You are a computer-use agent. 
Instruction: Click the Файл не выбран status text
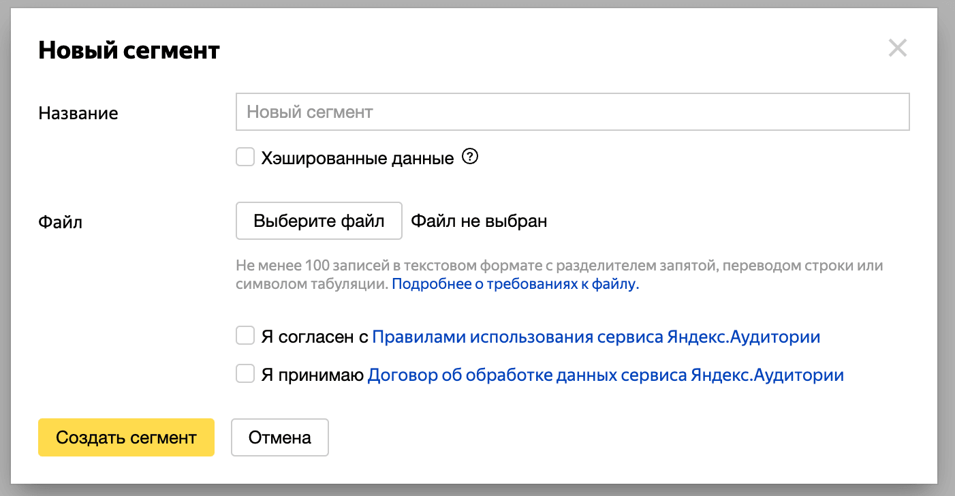479,221
